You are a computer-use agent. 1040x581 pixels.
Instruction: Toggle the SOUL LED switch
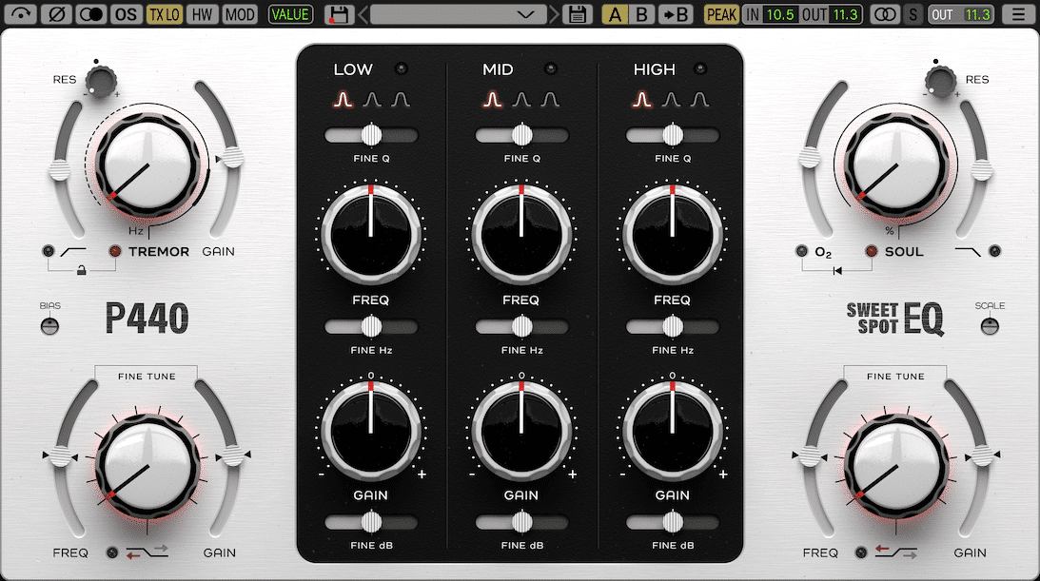[870, 252]
